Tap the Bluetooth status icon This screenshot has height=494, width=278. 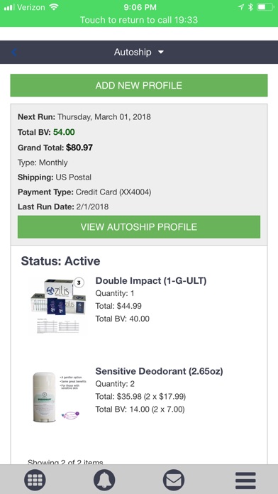[x=250, y=7]
